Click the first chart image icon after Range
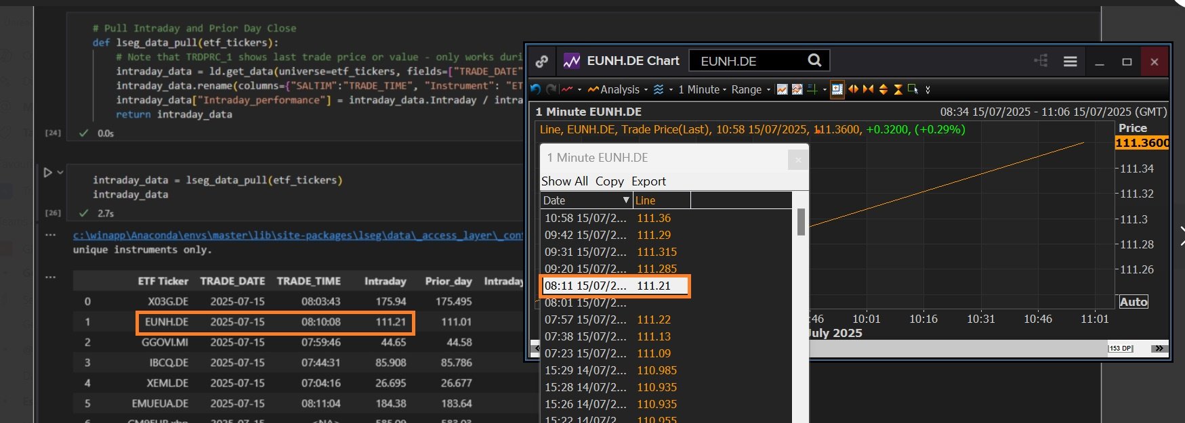The width and height of the screenshot is (1185, 423). (x=782, y=89)
